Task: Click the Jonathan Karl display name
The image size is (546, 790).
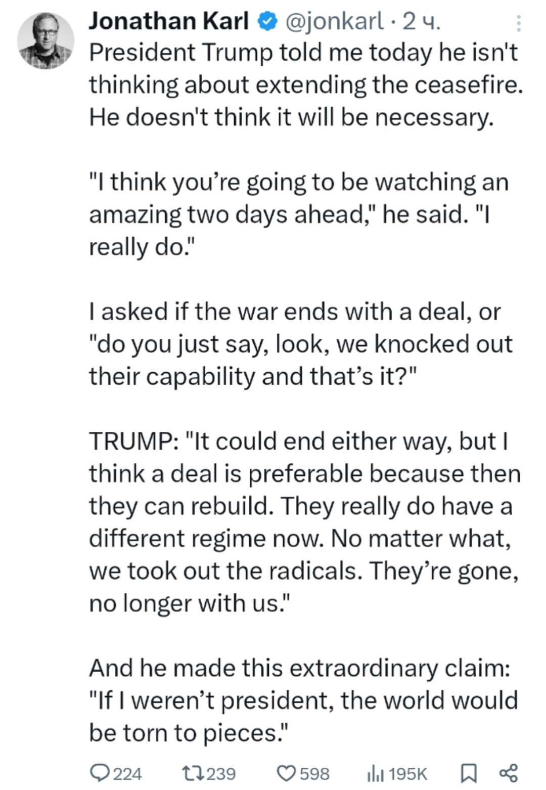Action: coord(169,22)
